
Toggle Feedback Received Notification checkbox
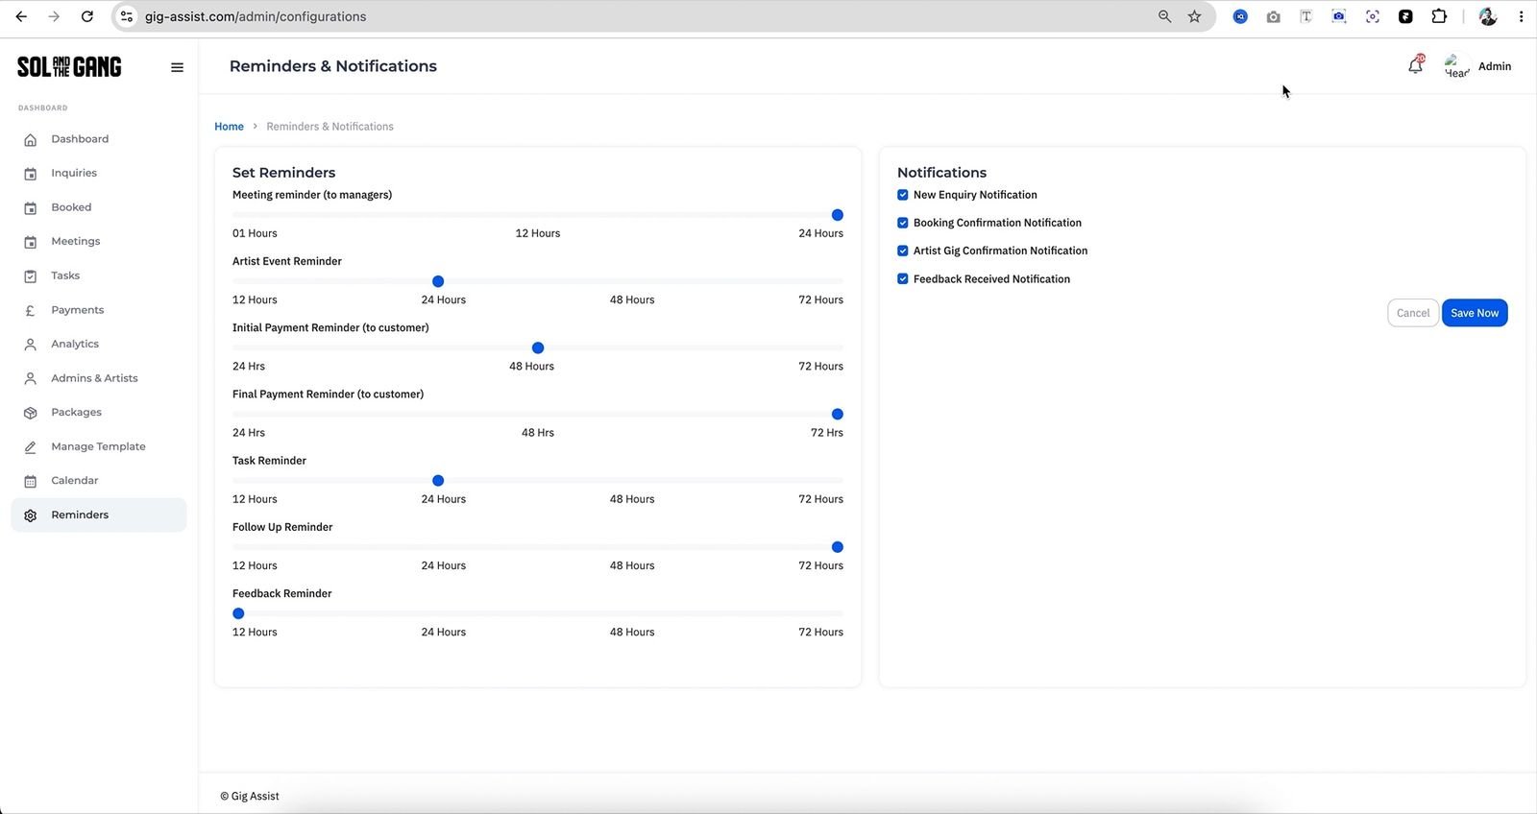click(x=903, y=279)
